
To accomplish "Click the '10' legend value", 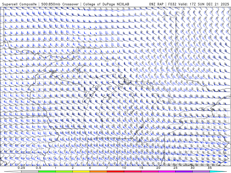I will click(x=124, y=168).
